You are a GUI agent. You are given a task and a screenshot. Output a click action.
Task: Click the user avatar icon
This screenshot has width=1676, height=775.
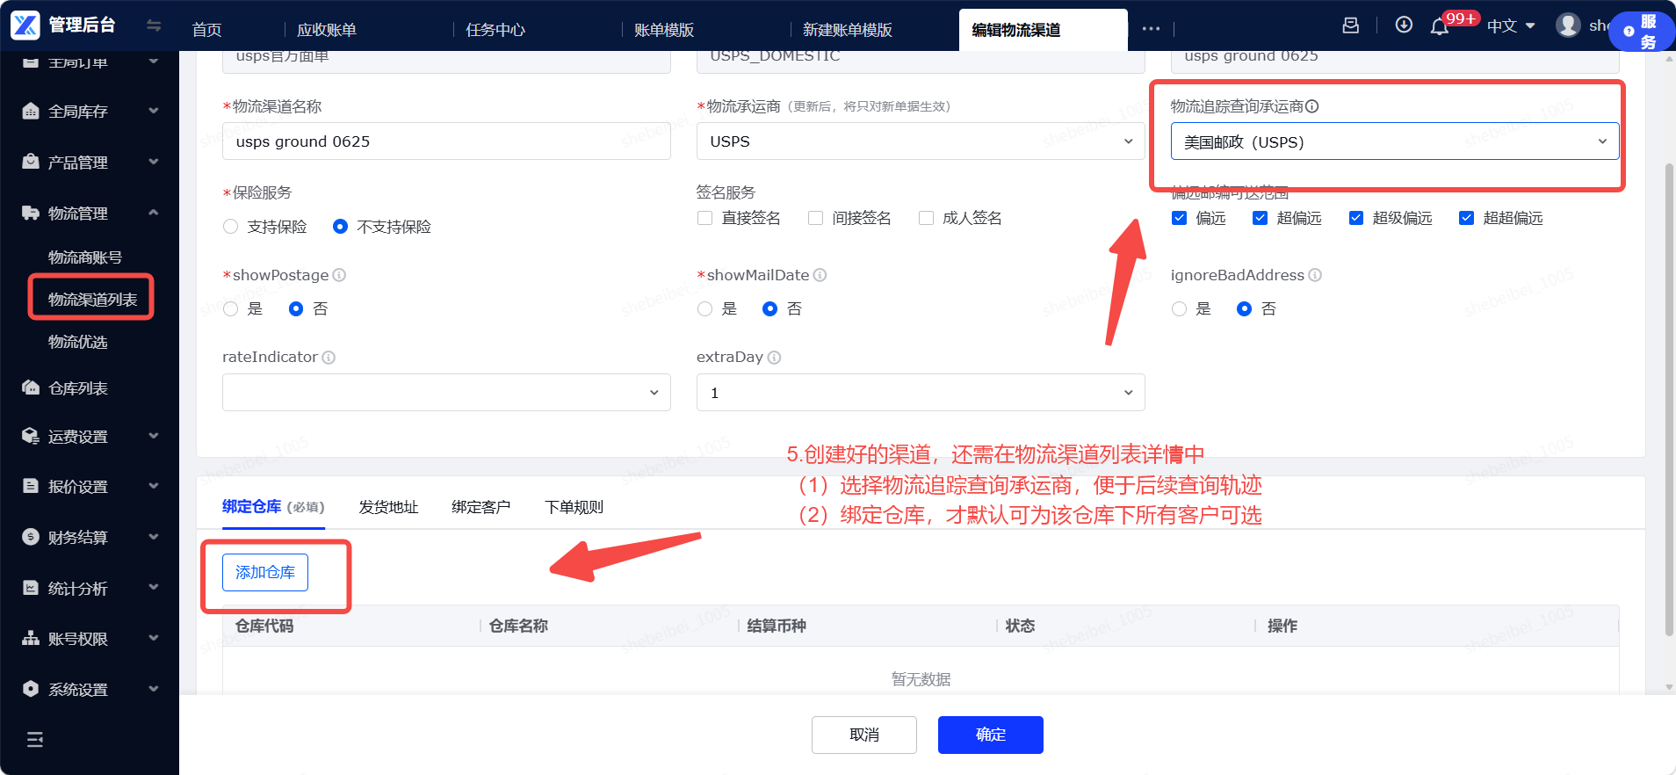[x=1568, y=25]
